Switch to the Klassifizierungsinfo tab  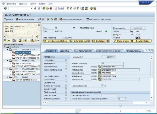point(83,51)
